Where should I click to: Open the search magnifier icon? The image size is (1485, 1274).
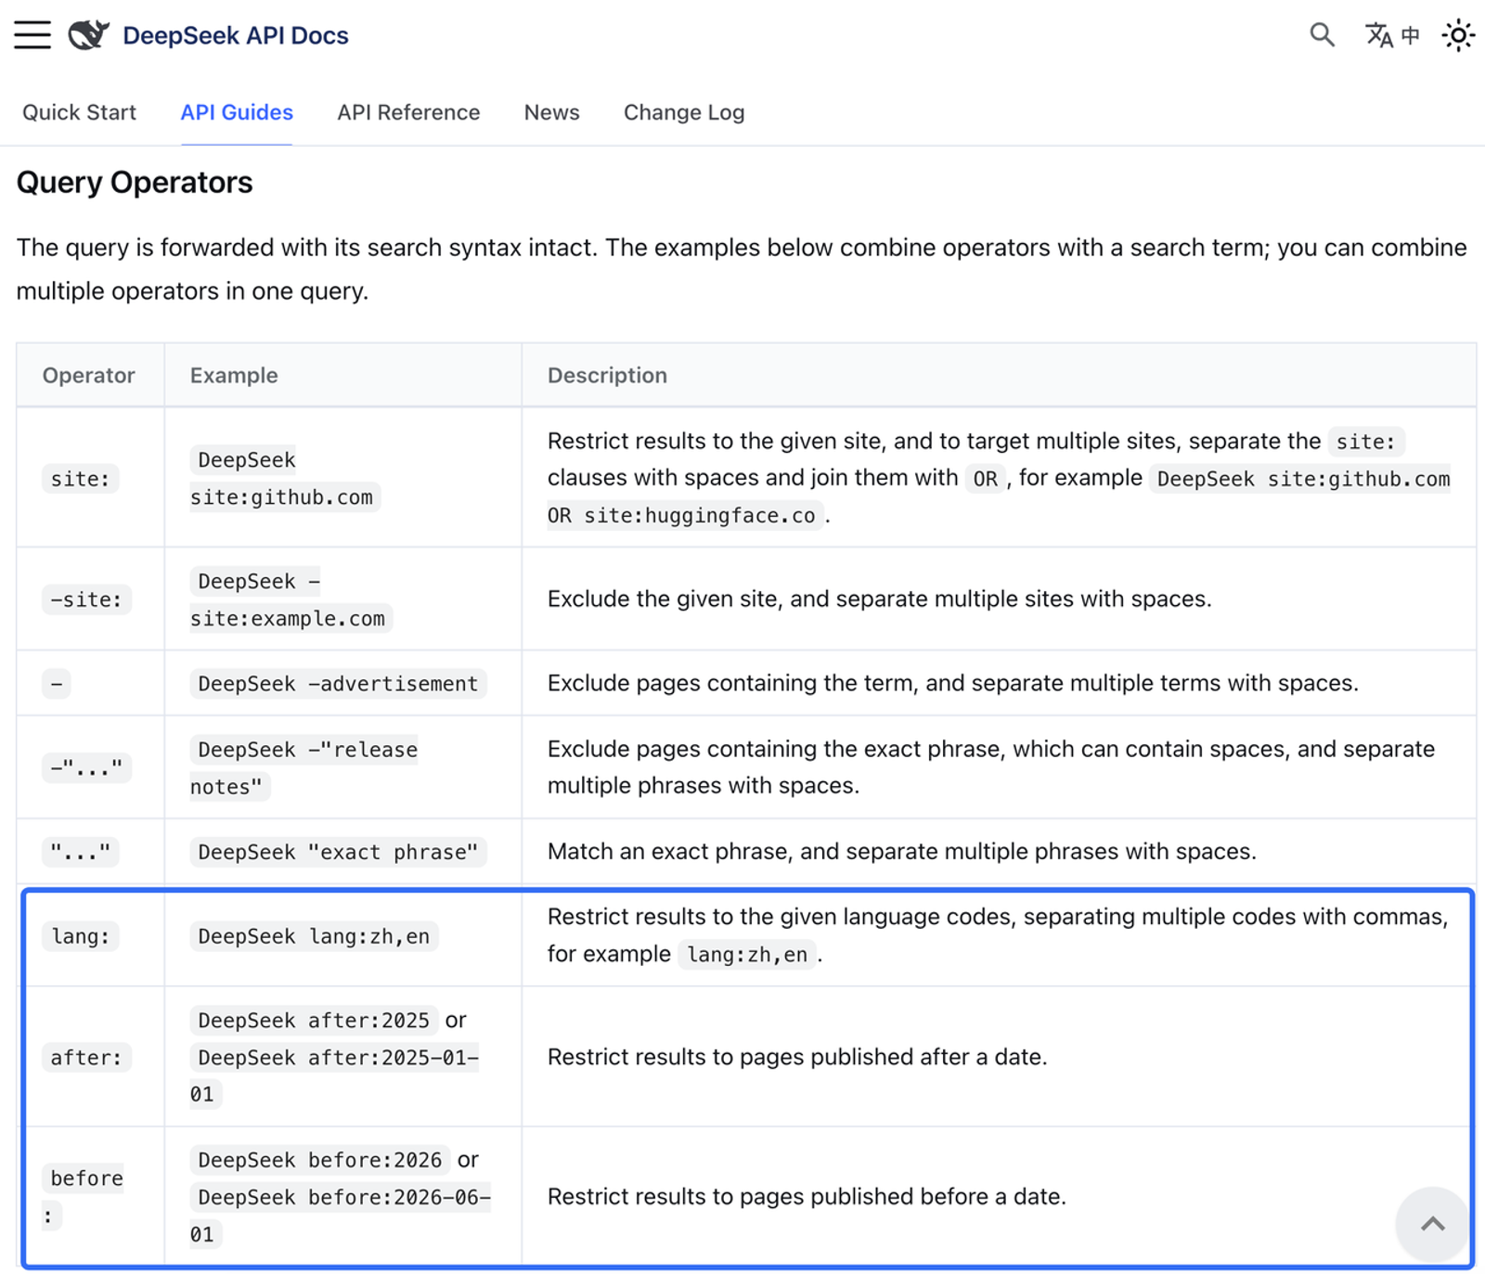pos(1322,35)
